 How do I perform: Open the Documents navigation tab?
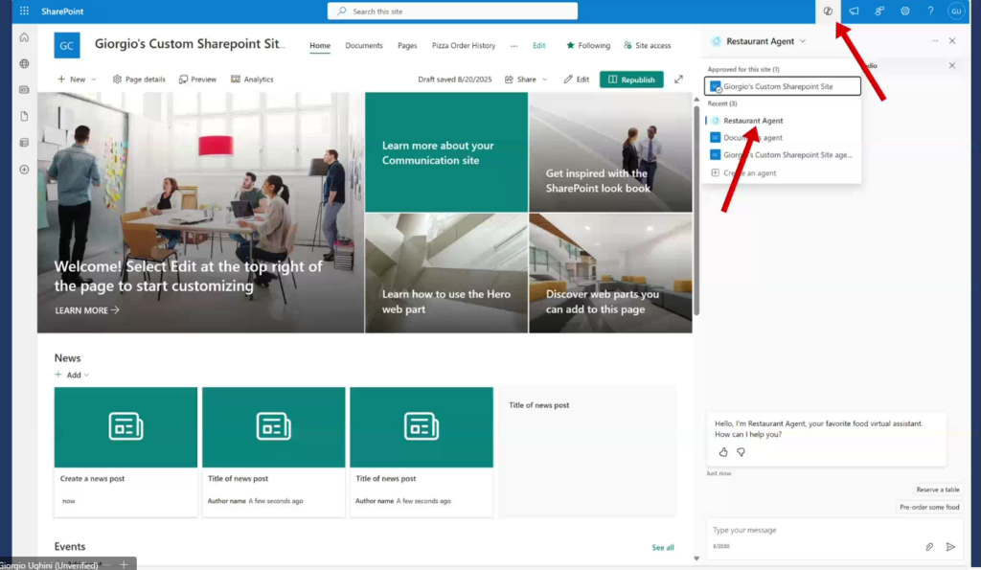pos(364,46)
